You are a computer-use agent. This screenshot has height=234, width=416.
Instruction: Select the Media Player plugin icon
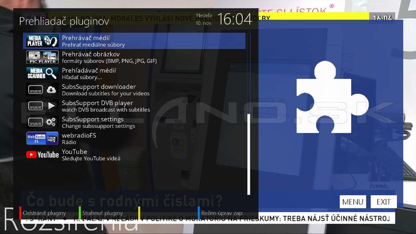click(x=42, y=41)
